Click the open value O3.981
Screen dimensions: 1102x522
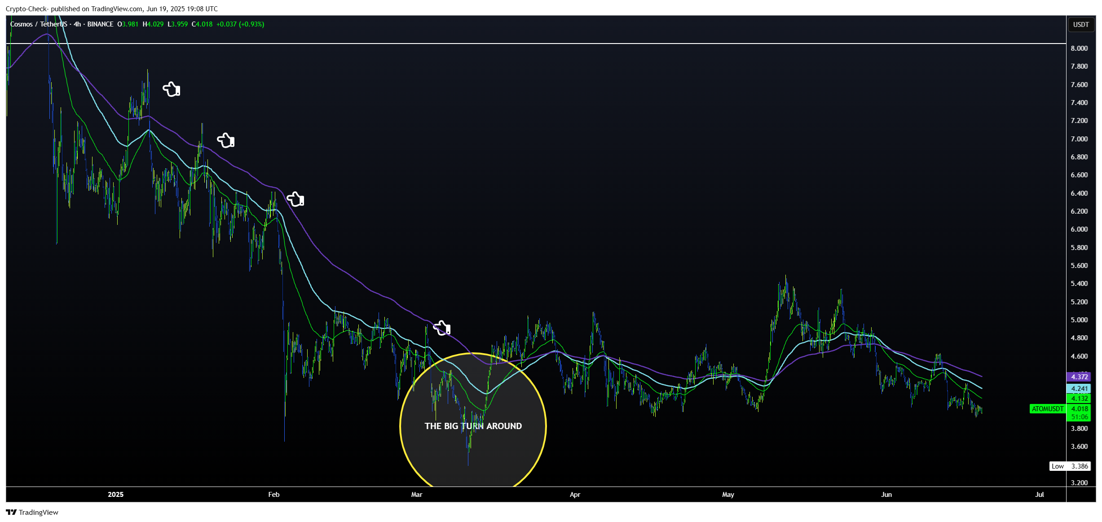point(128,24)
